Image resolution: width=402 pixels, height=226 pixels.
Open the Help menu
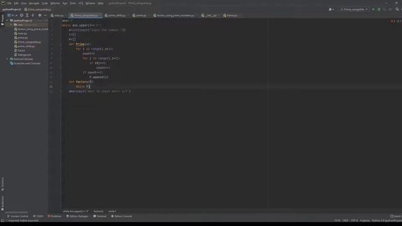[x=100, y=3]
